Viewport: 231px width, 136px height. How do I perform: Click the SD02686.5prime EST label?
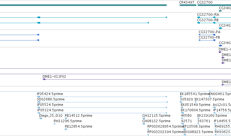coord(51,99)
